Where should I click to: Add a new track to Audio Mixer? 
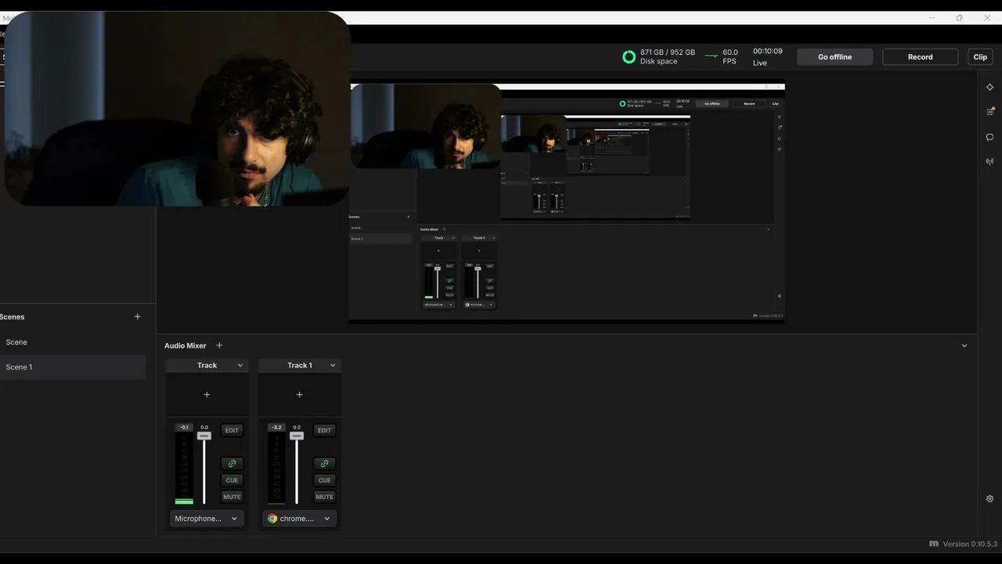[219, 345]
